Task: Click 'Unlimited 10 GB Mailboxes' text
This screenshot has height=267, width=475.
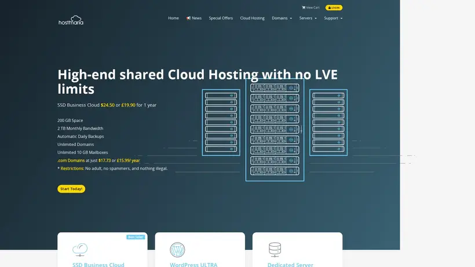Action: pyautogui.click(x=82, y=152)
